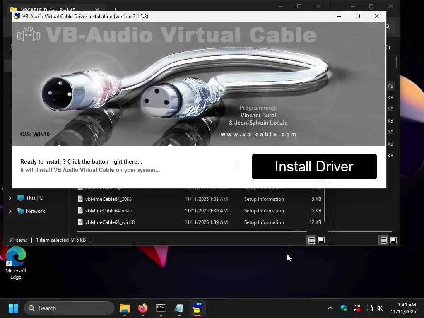
Task: Close the back Explorer window
Action: (x=390, y=6)
